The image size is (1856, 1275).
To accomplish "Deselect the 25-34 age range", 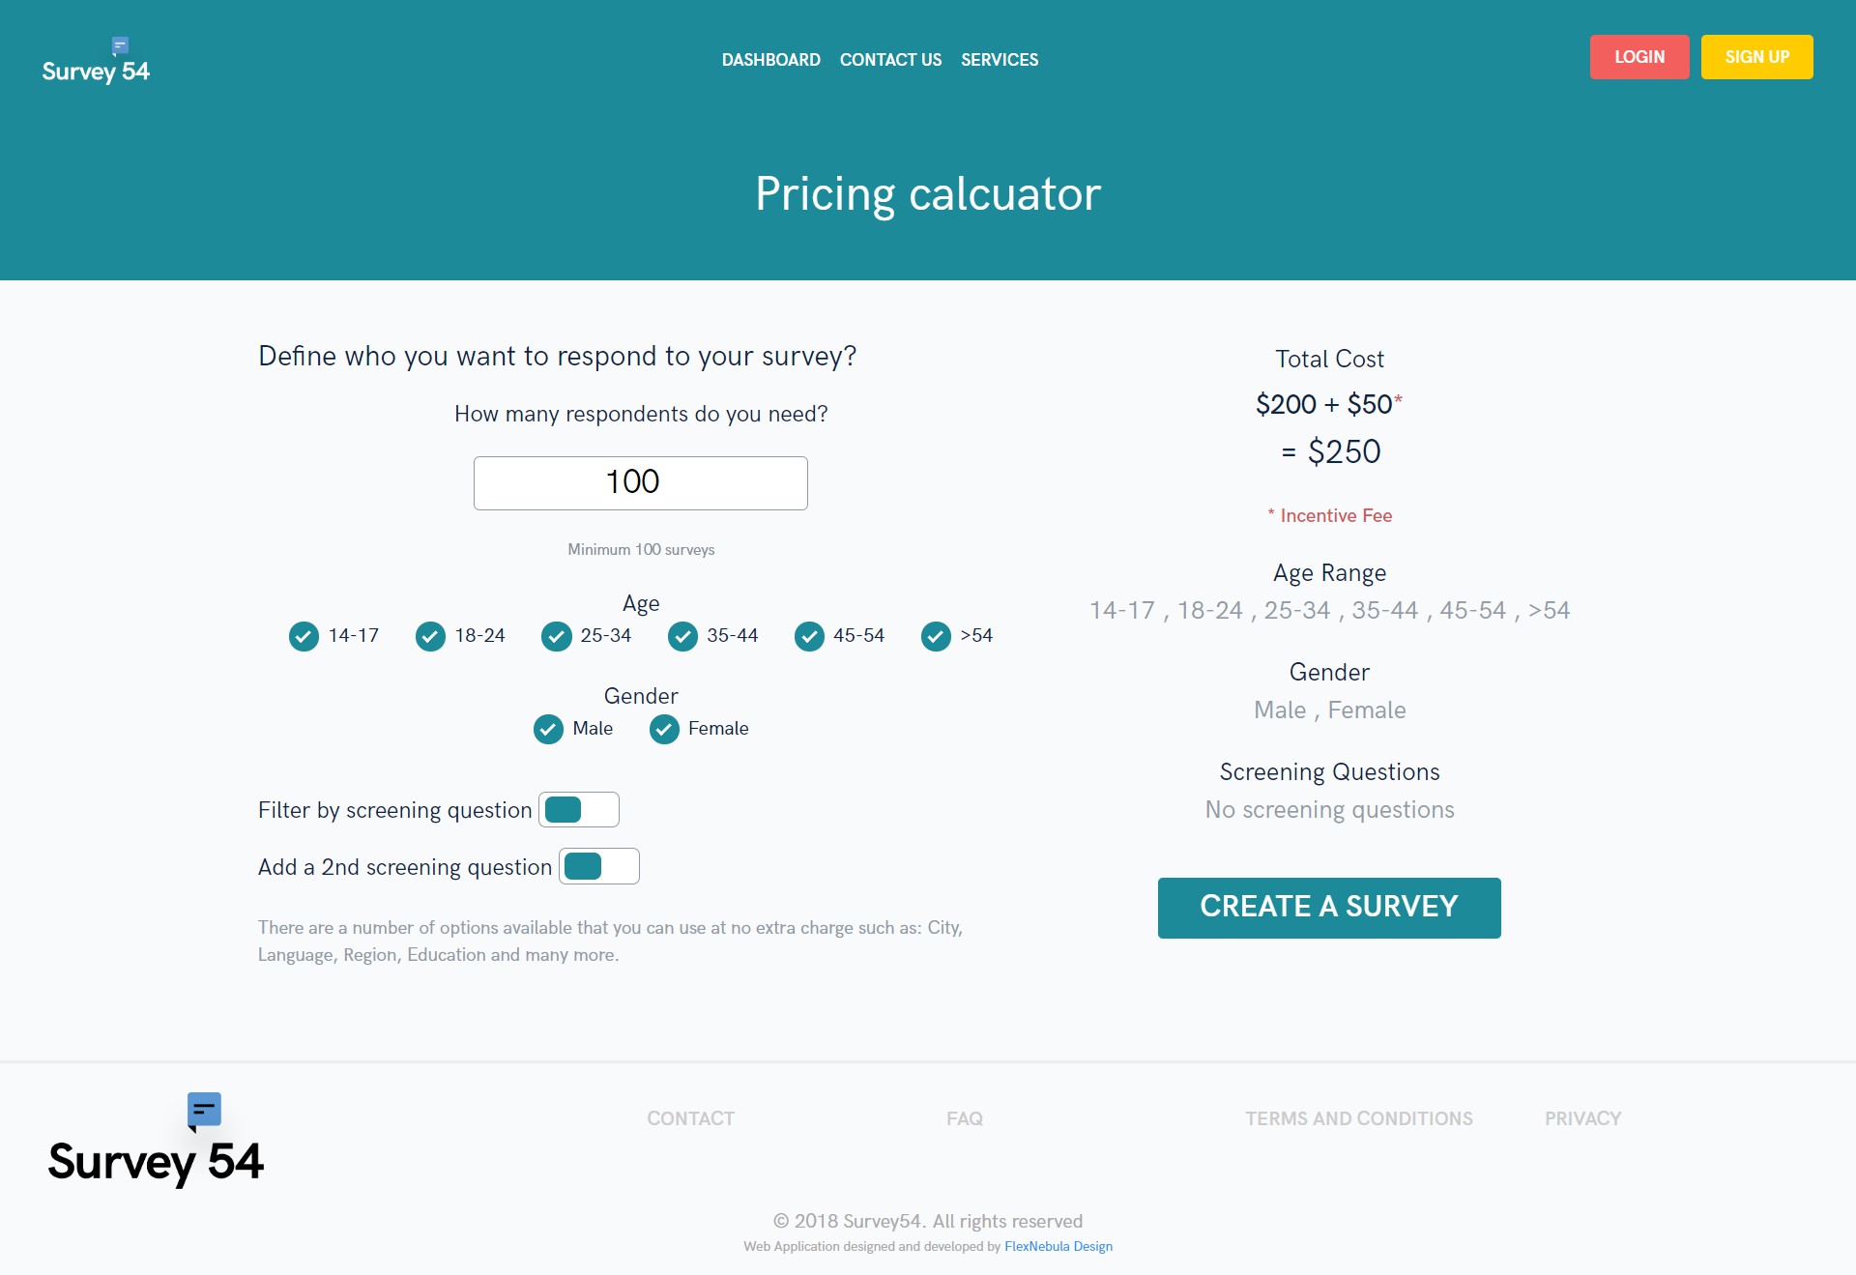I will 556,636.
